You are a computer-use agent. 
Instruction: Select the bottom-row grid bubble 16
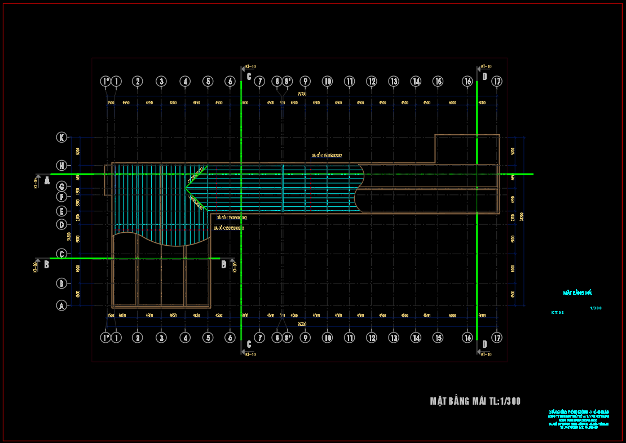click(467, 338)
